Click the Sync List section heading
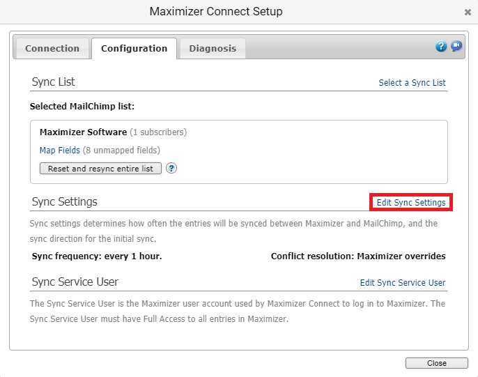The height and width of the screenshot is (377, 478). pyautogui.click(x=53, y=82)
